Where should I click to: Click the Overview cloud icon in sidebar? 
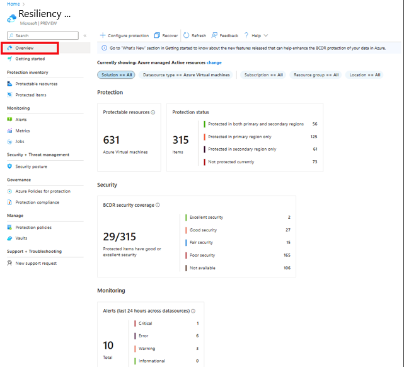pyautogui.click(x=9, y=48)
